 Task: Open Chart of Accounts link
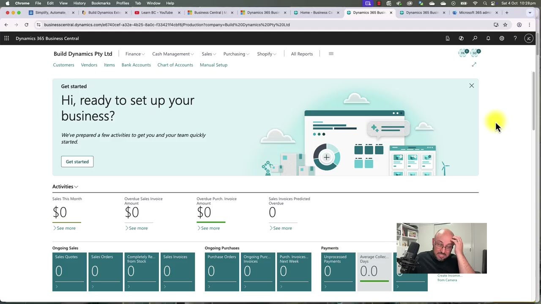pyautogui.click(x=175, y=65)
